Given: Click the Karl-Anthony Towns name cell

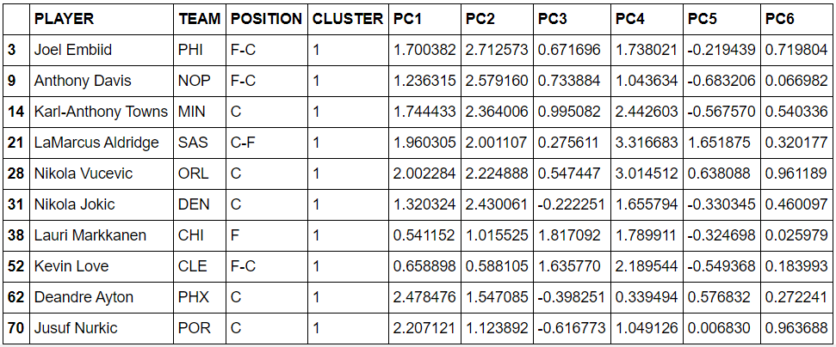Looking at the screenshot, I should coord(102,112).
